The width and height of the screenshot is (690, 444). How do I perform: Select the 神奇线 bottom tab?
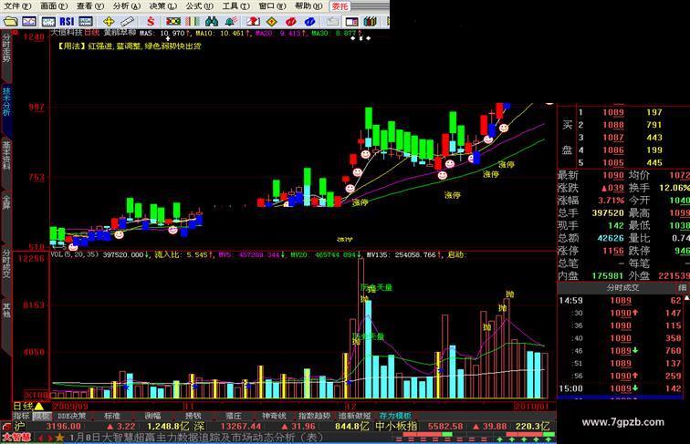[274, 416]
